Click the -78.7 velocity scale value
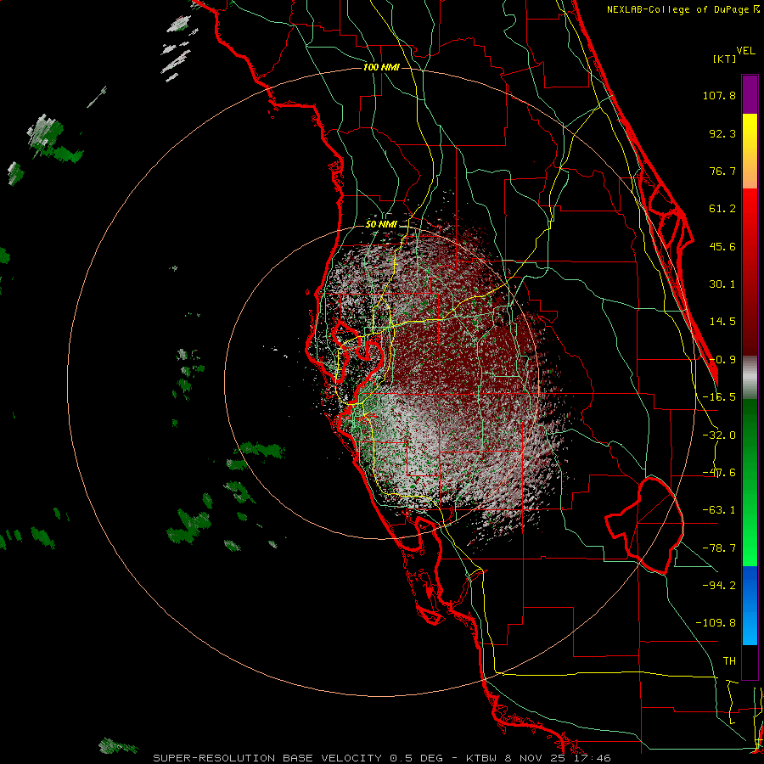 pos(719,548)
